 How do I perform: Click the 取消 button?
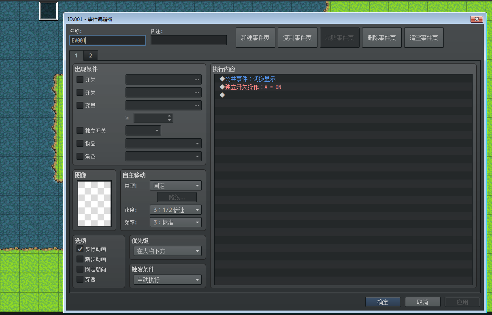point(423,302)
